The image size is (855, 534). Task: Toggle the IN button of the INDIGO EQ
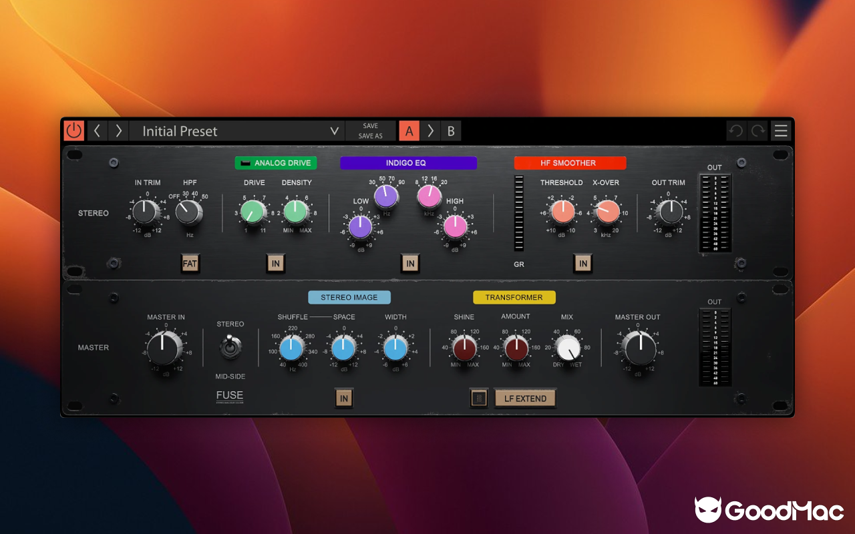click(409, 263)
